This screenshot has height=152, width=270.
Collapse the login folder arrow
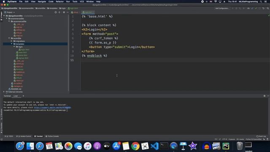pyautogui.click(x=14, y=47)
